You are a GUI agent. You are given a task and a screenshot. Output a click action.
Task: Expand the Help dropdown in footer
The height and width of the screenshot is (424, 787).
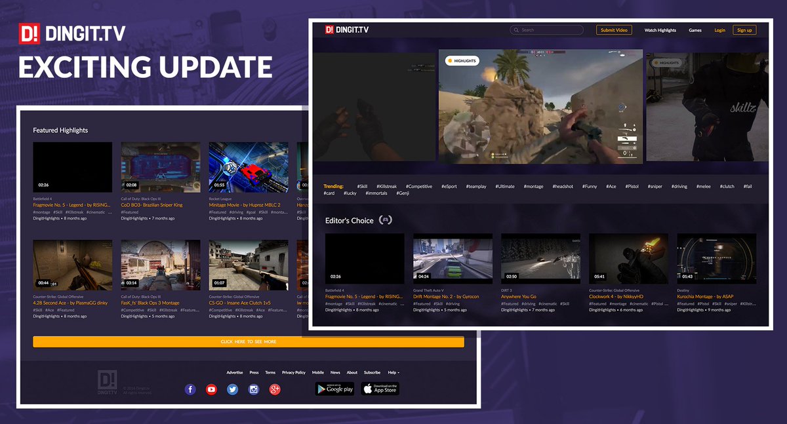pos(393,372)
